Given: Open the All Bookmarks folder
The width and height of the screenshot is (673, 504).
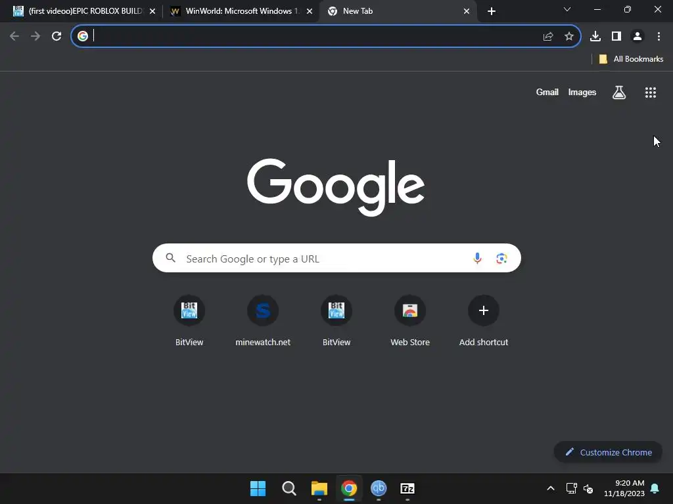Looking at the screenshot, I should click(x=631, y=59).
